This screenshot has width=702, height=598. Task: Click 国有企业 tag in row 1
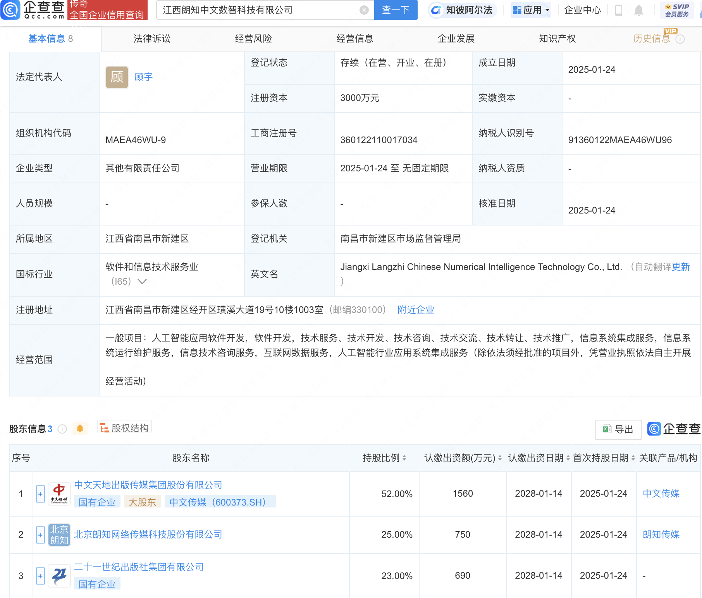[x=97, y=502]
